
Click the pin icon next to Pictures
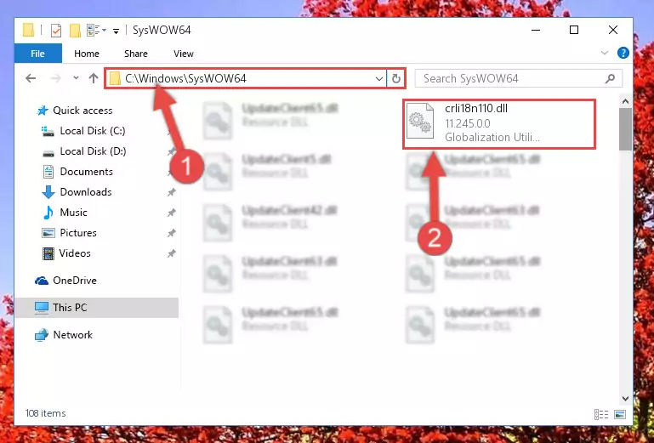click(x=171, y=233)
